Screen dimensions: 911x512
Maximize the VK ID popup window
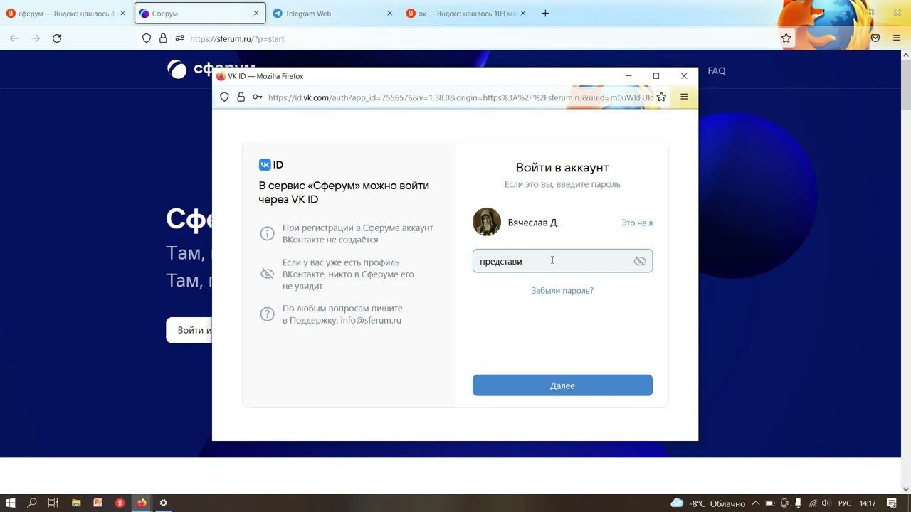(656, 76)
